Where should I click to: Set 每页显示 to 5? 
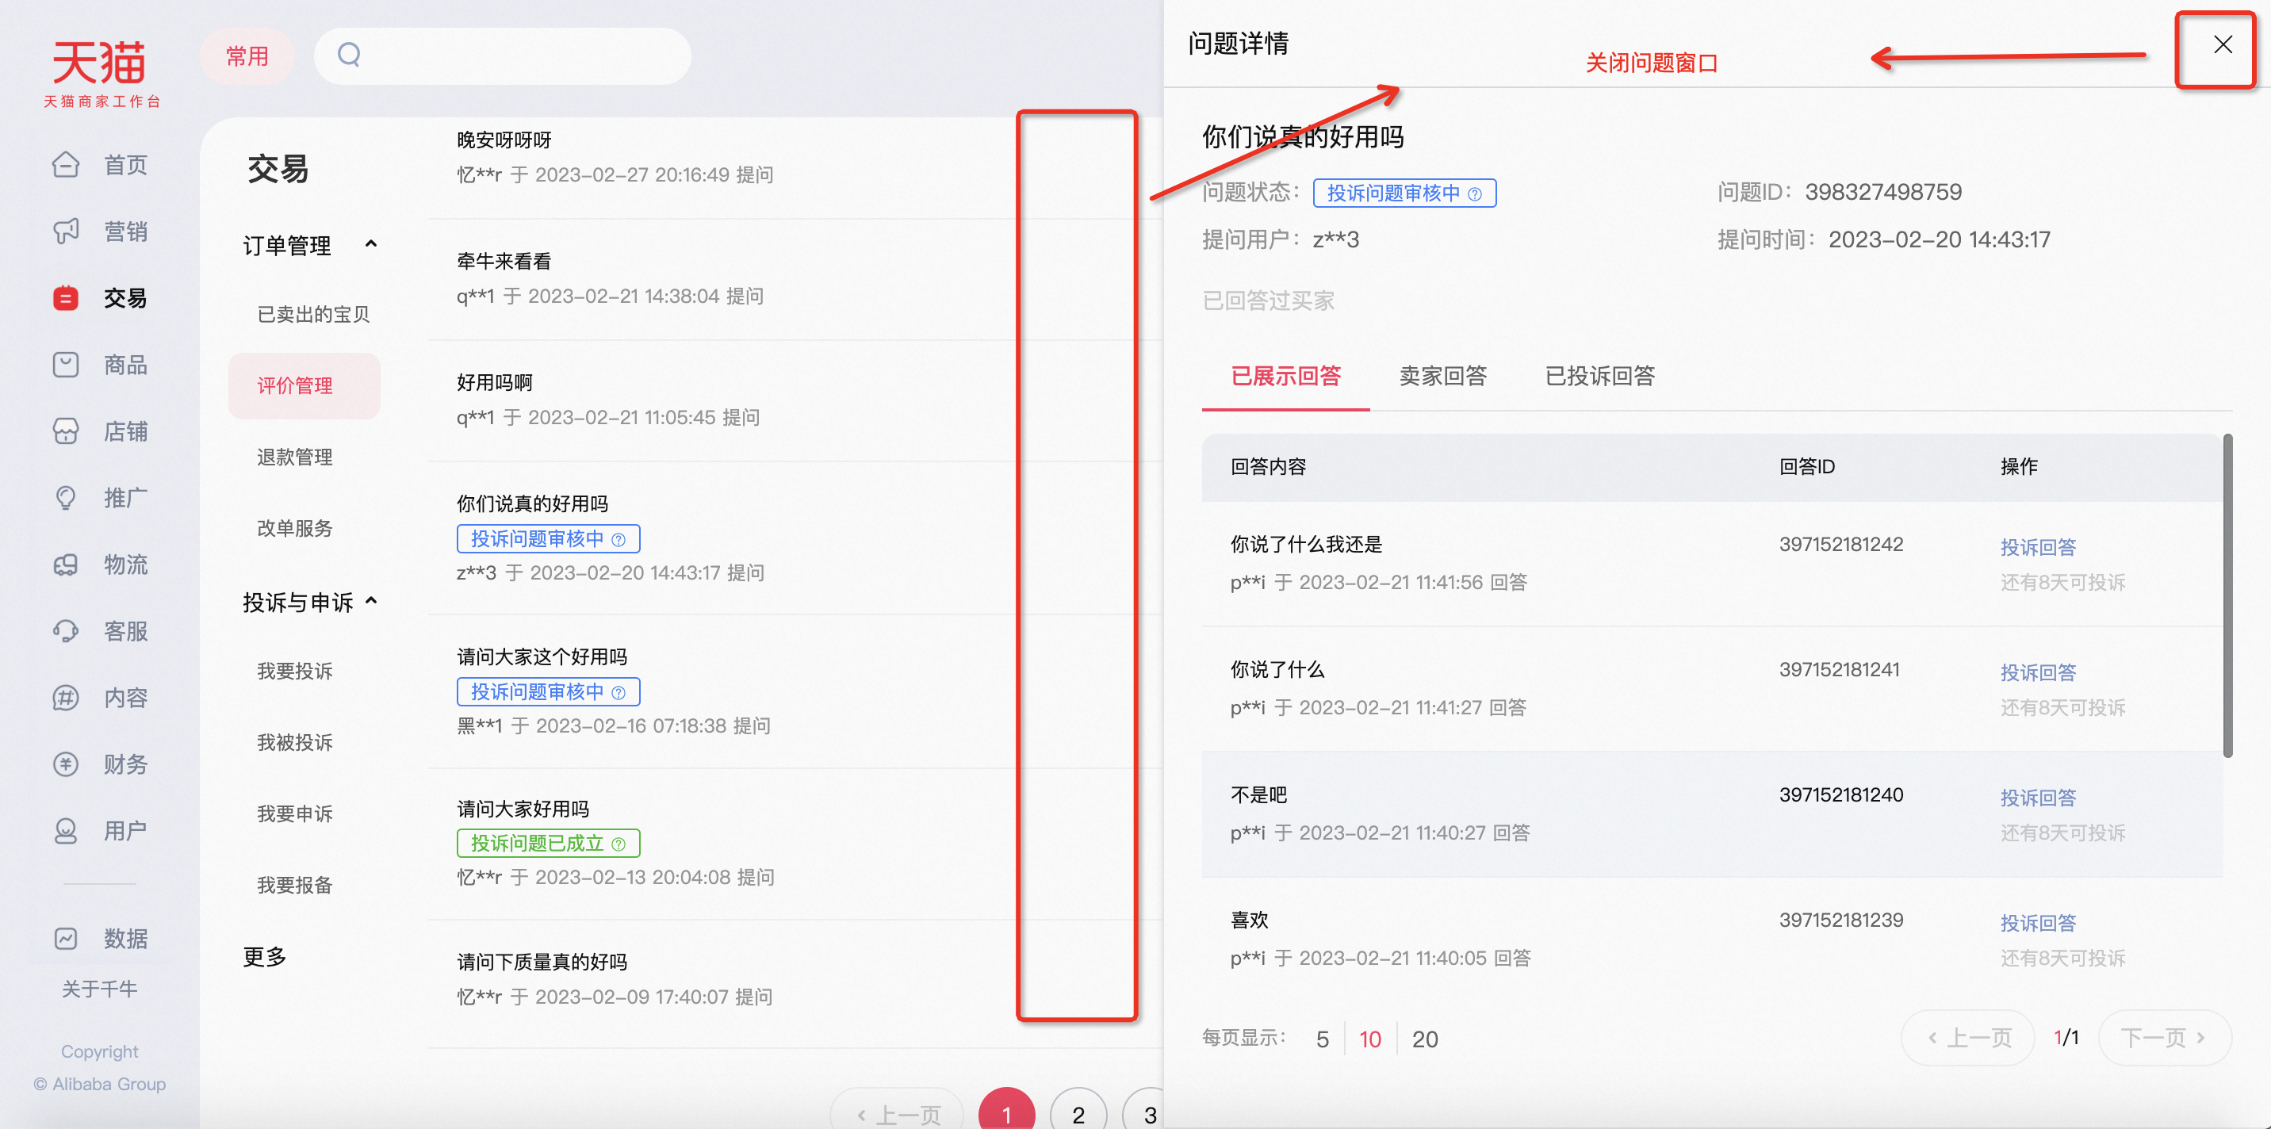click(1323, 1040)
